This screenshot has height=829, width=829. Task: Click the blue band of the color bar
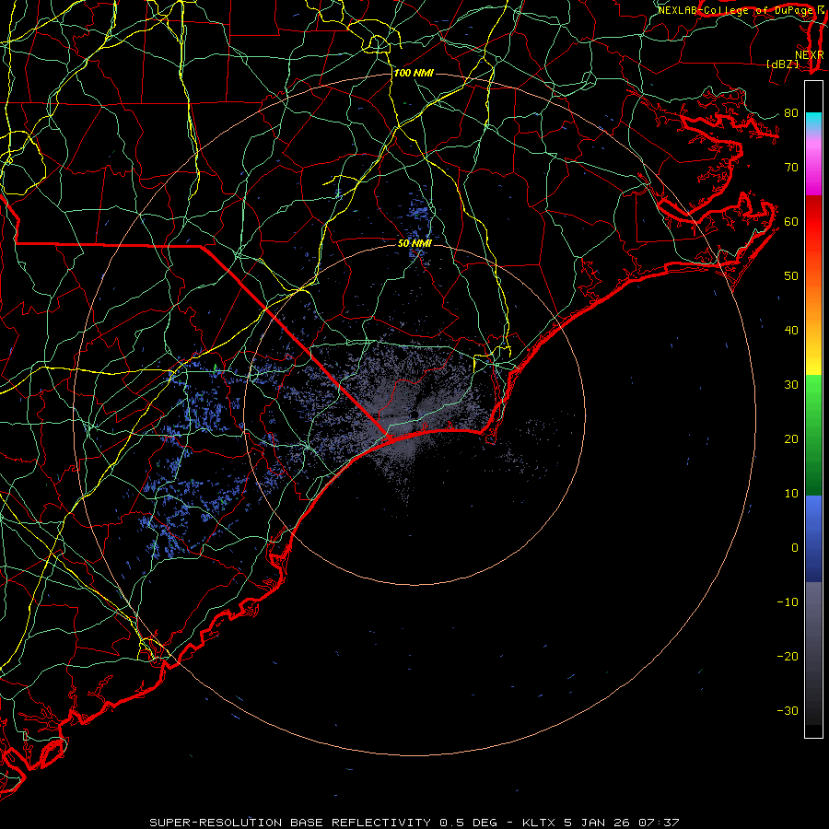coord(813,539)
